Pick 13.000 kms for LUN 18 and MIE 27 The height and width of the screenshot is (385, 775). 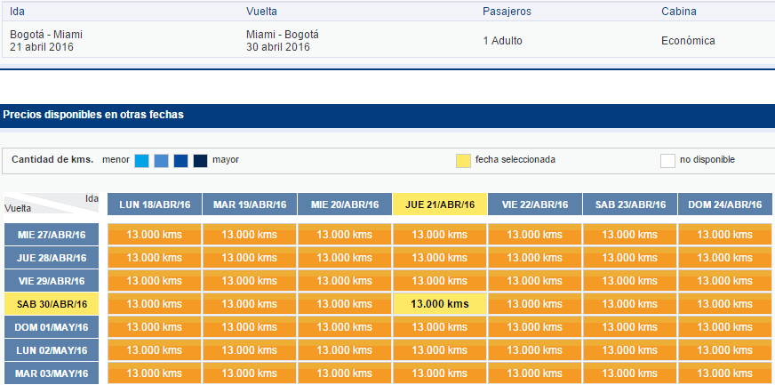155,234
